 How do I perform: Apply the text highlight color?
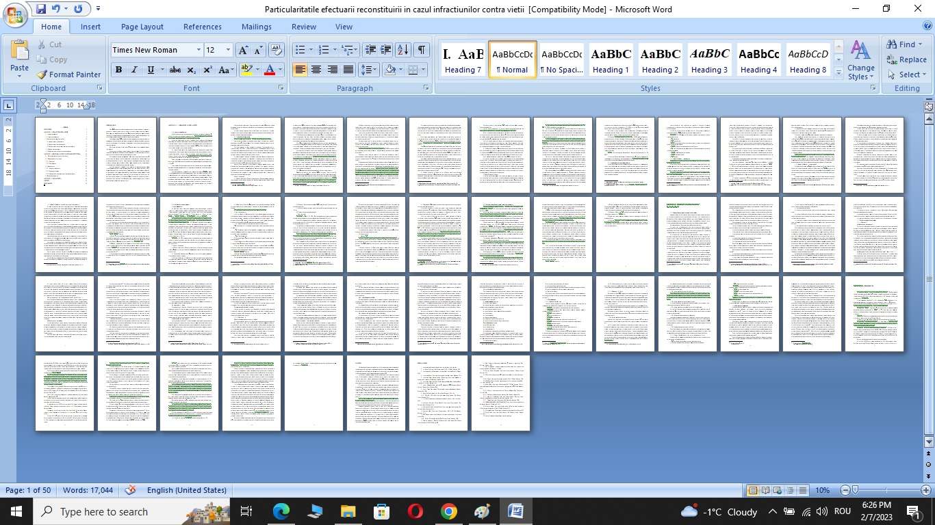(246, 70)
